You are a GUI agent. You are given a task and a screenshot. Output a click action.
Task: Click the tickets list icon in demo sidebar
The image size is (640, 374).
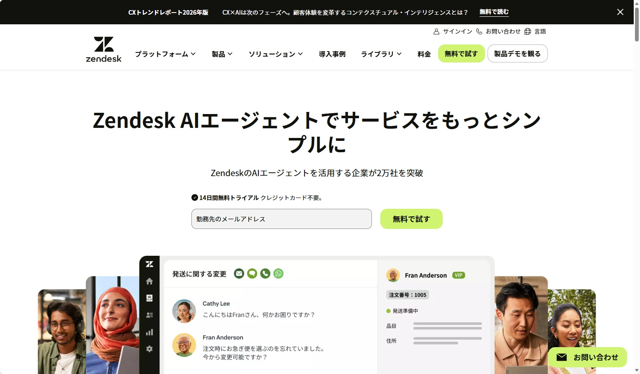point(150,298)
